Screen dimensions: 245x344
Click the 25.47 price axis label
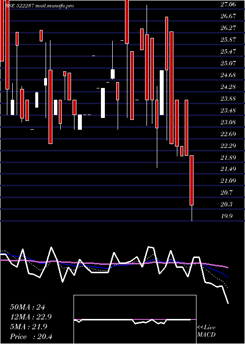tap(228, 52)
